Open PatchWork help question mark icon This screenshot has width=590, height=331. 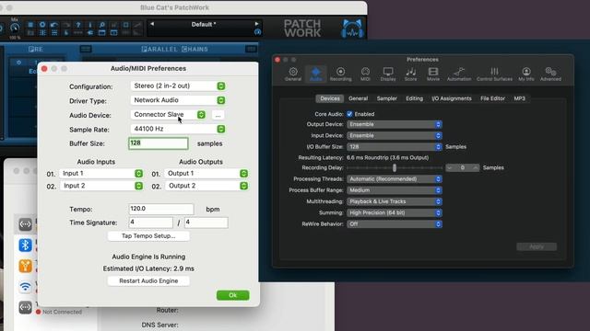click(78, 25)
